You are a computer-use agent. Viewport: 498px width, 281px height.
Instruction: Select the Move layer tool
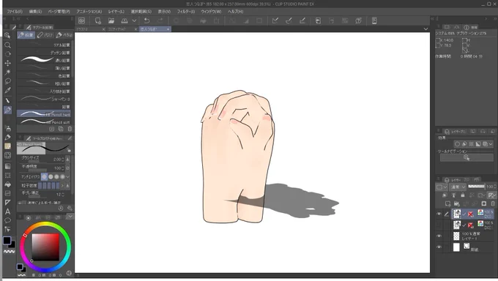pyautogui.click(x=7, y=63)
